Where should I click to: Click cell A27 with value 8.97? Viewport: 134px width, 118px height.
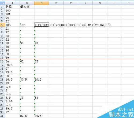click(13, 101)
